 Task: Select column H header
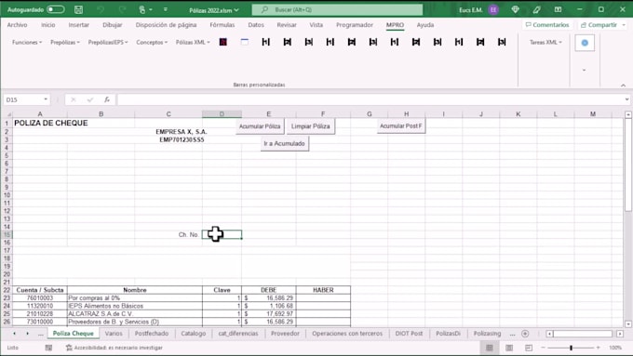click(x=406, y=114)
